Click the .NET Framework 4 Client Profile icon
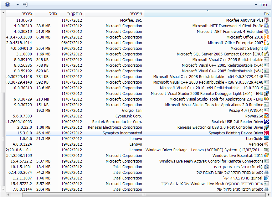 pyautogui.click(x=266, y=26)
